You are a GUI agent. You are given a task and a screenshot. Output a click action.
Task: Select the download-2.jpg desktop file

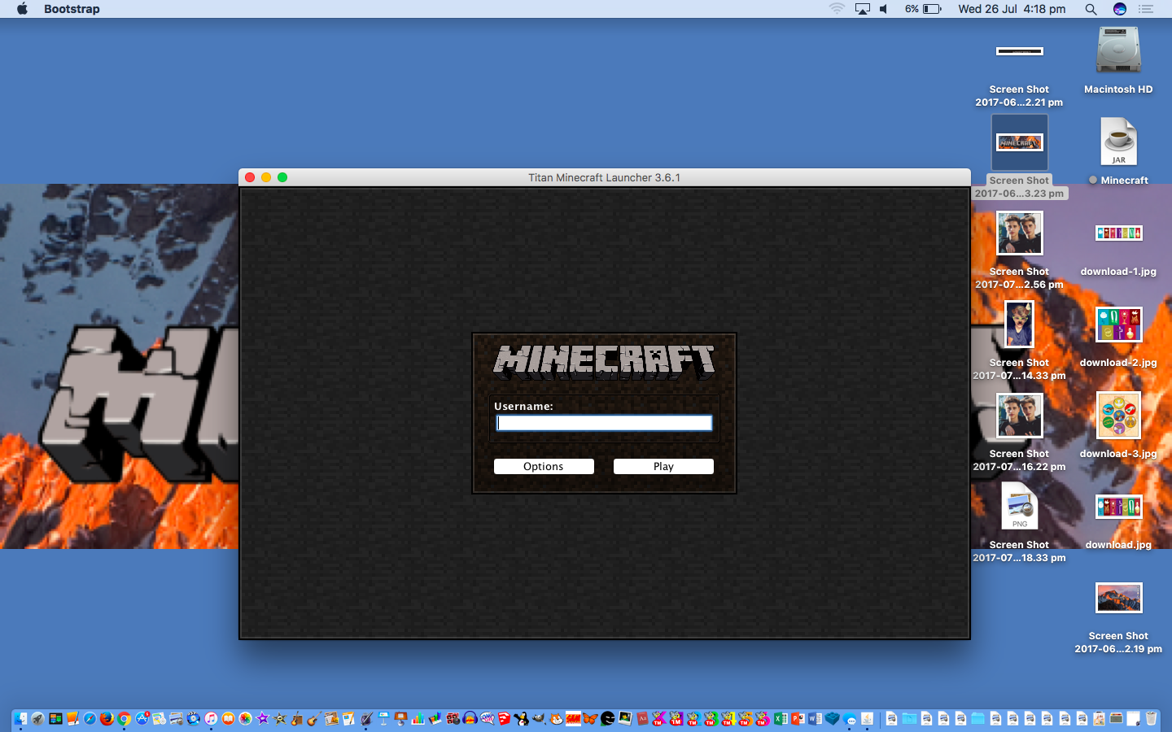click(x=1118, y=335)
